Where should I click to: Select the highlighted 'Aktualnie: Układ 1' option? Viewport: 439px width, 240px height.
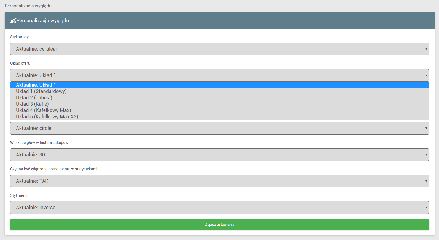coord(36,85)
